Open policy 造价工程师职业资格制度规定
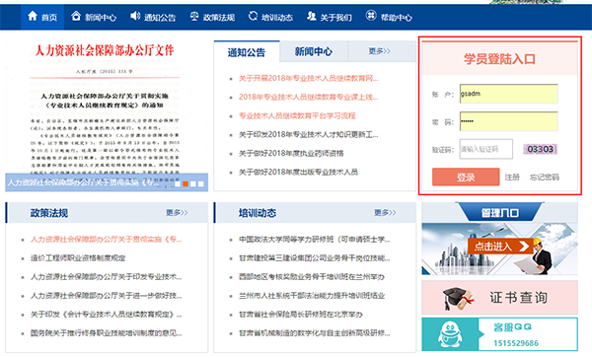Image resolution: width=592 pixels, height=358 pixels. point(78,258)
